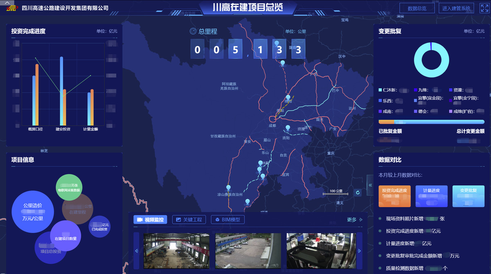Open 更多 to show more videos

pyautogui.click(x=354, y=220)
